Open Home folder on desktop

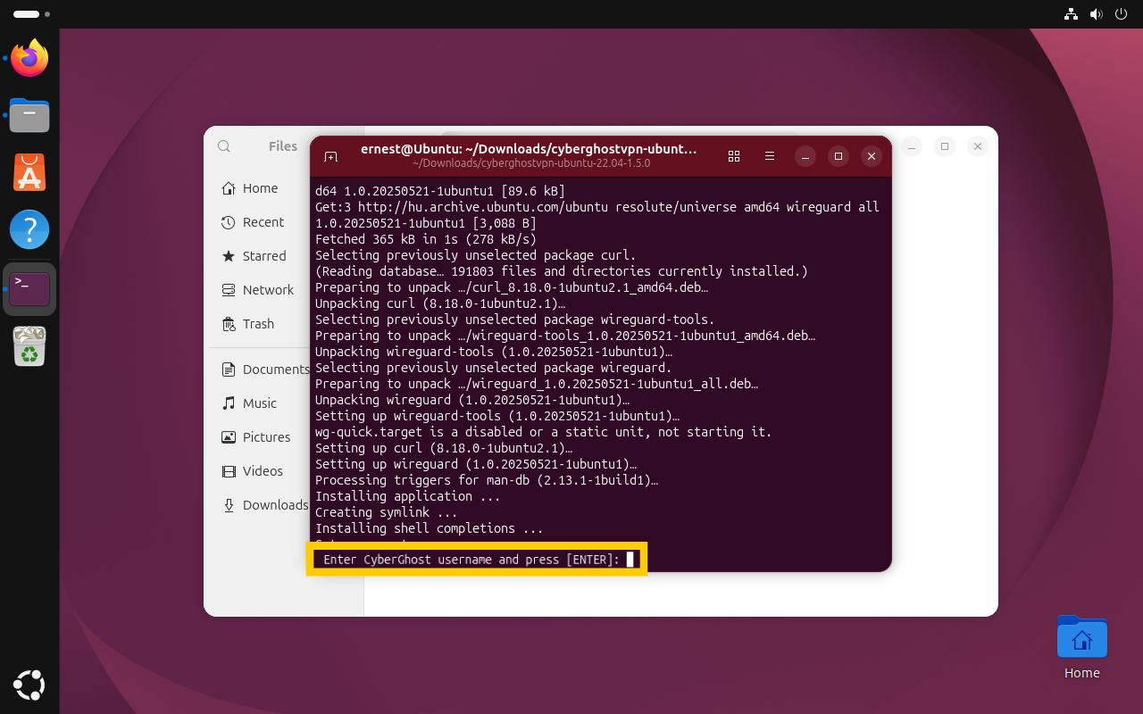(1081, 648)
